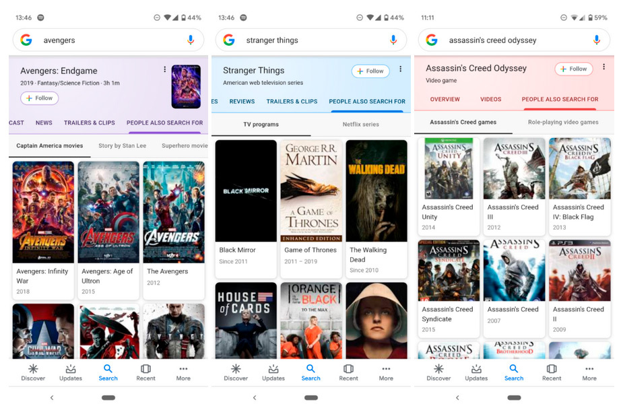
Task: Open Discover in the avengers screen bottom bar
Action: click(x=33, y=373)
